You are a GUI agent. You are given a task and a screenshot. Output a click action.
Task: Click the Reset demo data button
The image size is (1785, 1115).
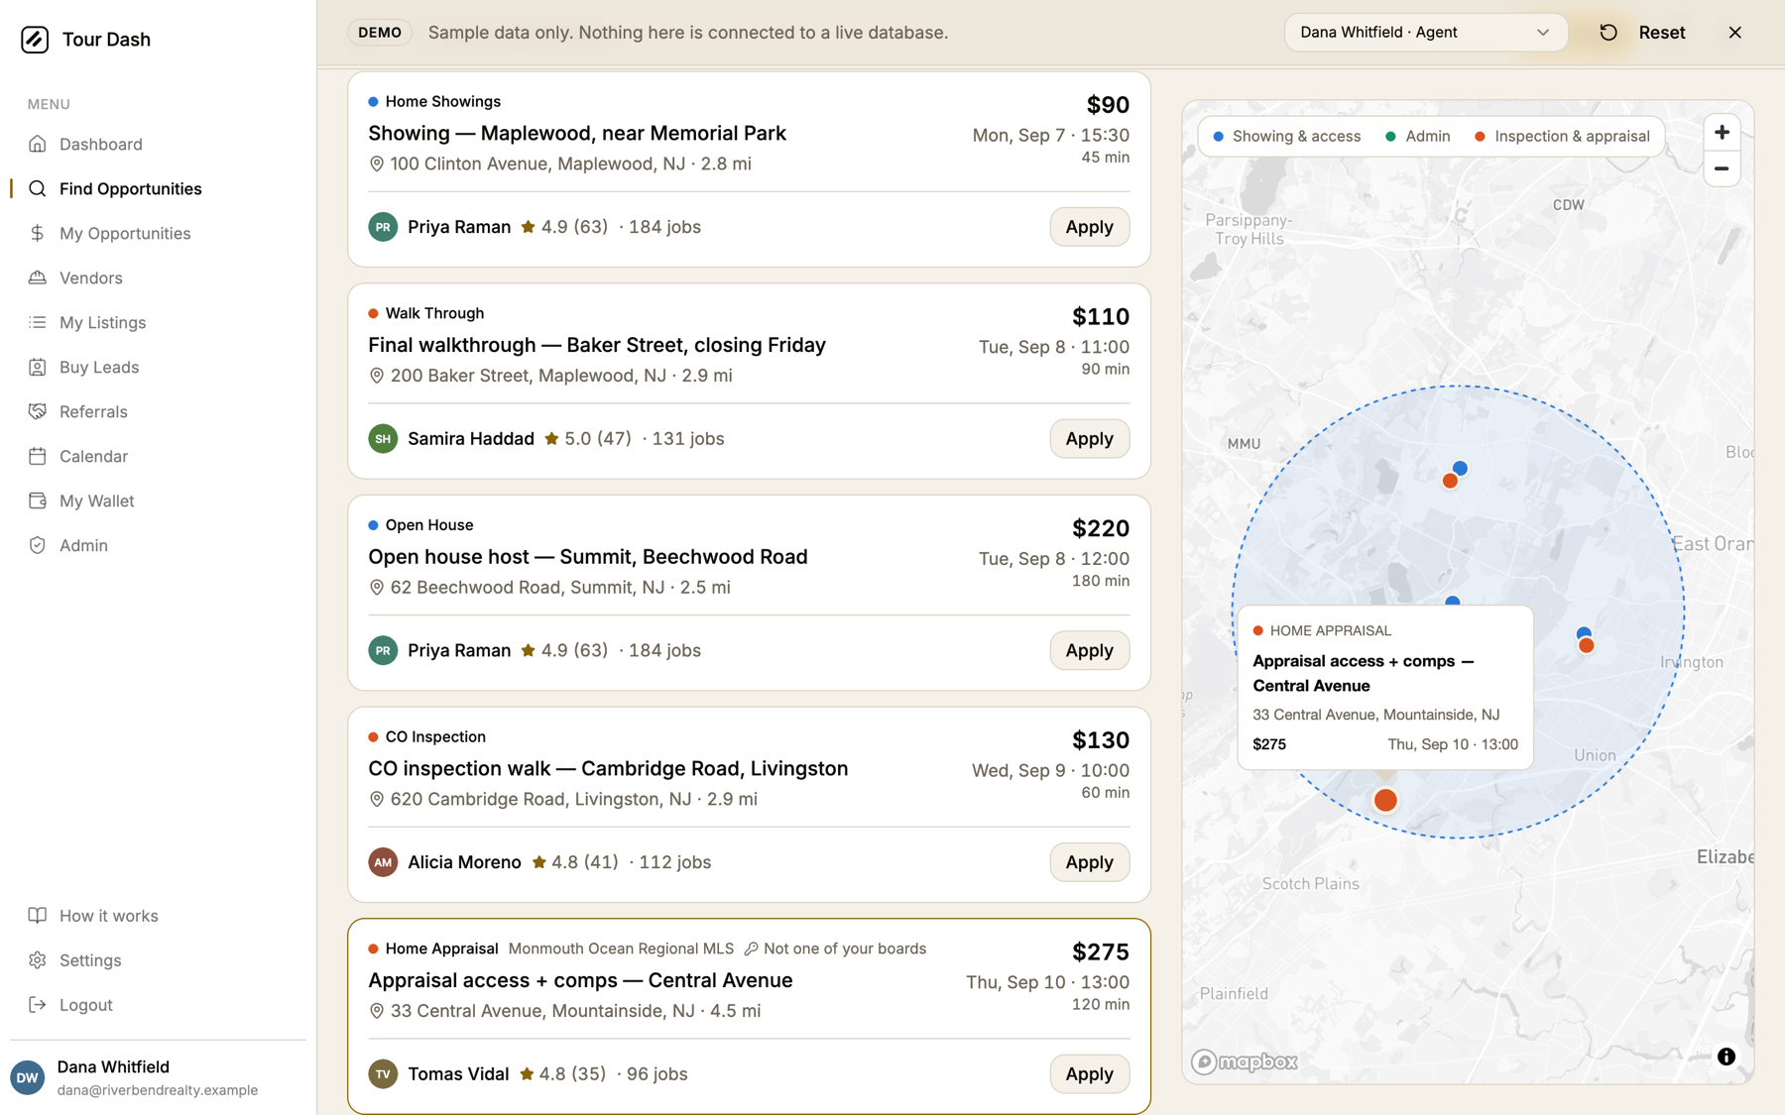tap(1642, 33)
